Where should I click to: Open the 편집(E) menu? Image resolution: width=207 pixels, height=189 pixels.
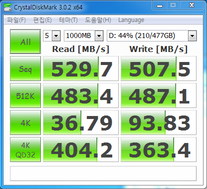pos(42,20)
